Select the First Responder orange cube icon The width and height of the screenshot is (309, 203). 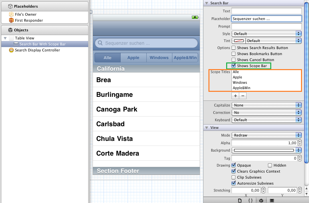[12, 20]
